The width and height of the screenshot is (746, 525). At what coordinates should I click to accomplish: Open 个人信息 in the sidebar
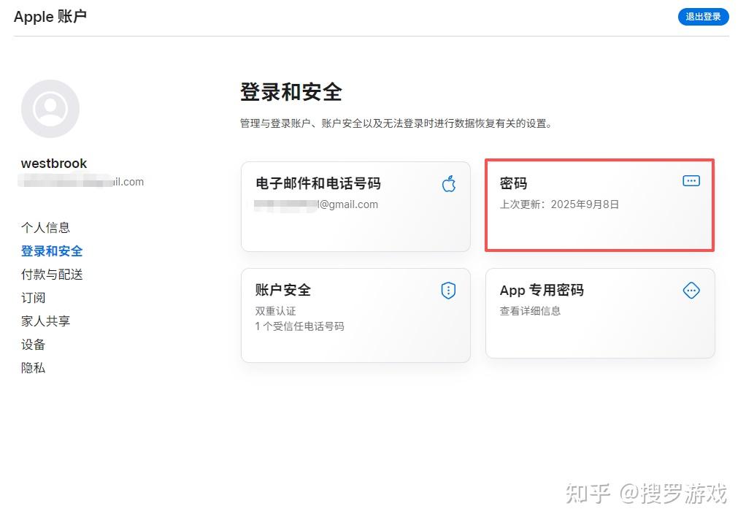point(46,228)
